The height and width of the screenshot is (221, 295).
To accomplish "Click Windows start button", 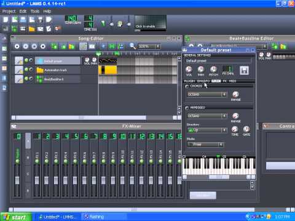I will 16,217.
